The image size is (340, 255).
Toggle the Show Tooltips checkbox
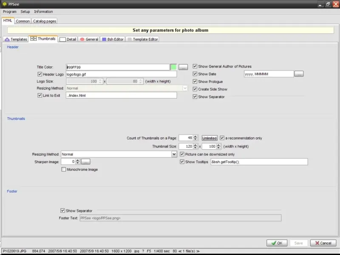182,162
